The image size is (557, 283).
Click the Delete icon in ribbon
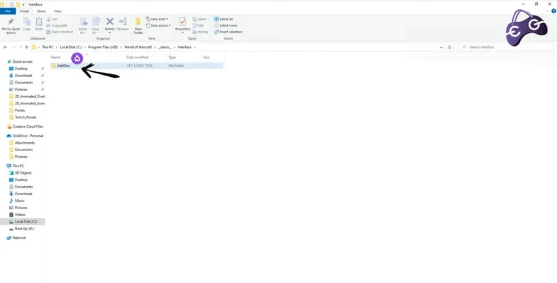click(110, 22)
